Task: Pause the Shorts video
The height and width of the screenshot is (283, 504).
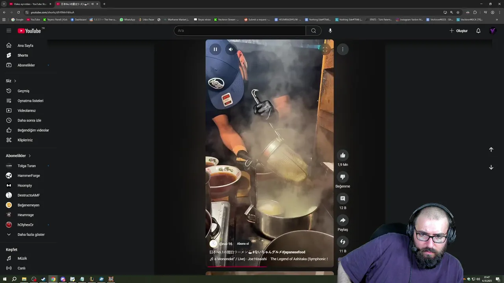Action: pos(215,49)
